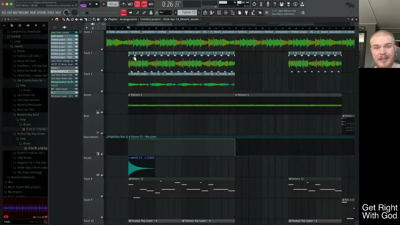Toggle the metronome icon
Screen dimensions: 400x225
[x=124, y=4]
